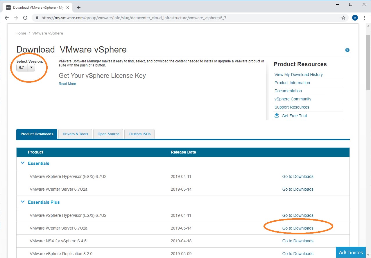Screen dimensions: 371x258
Task: Go to Downloads for Essentials vCenter Server 6.7U2a
Action: pos(298,189)
